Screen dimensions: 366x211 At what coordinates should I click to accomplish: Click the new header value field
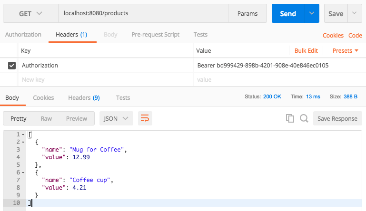point(280,79)
